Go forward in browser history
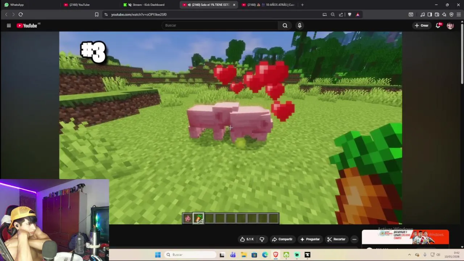Viewport: 464px width, 261px height. [13, 14]
